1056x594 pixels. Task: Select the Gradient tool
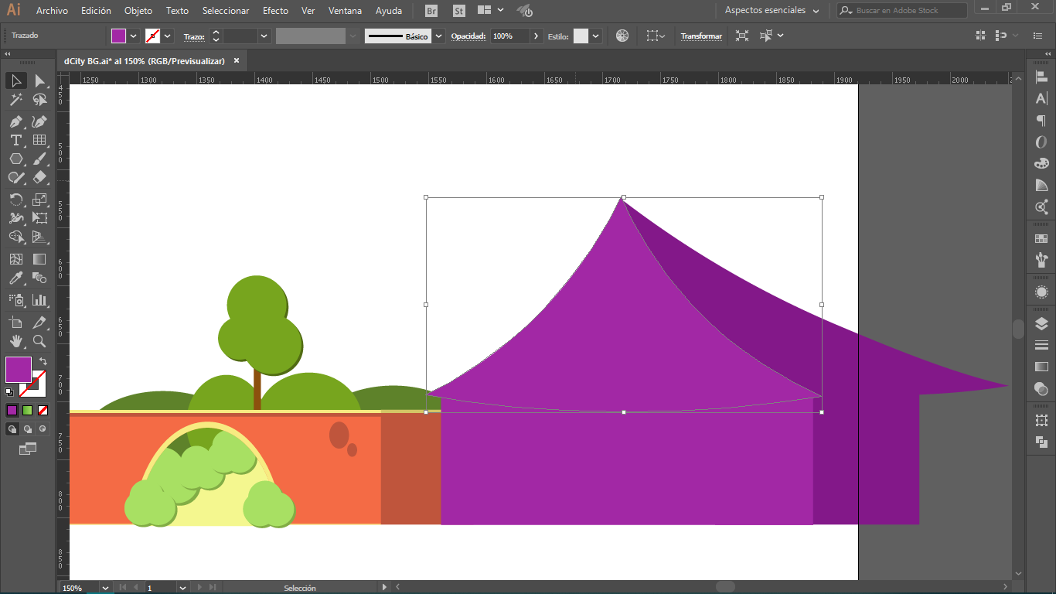(x=39, y=259)
